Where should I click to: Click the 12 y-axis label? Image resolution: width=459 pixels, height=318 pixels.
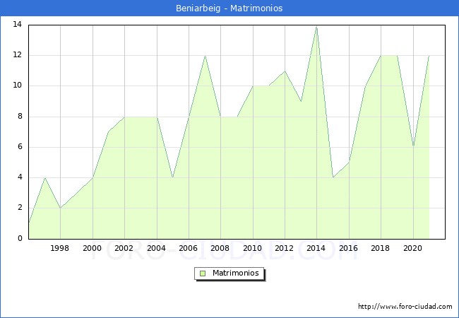click(x=18, y=55)
